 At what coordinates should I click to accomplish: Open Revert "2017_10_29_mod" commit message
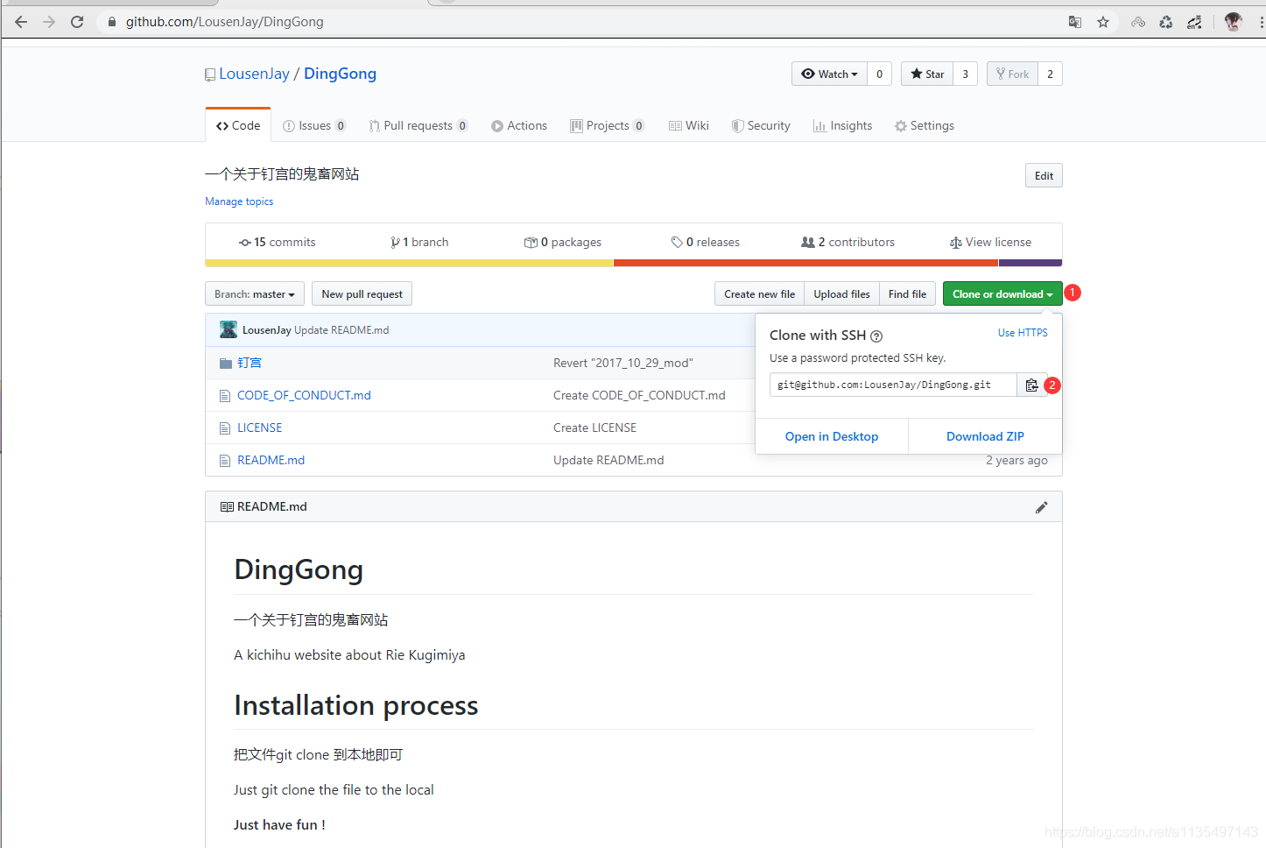tap(622, 363)
